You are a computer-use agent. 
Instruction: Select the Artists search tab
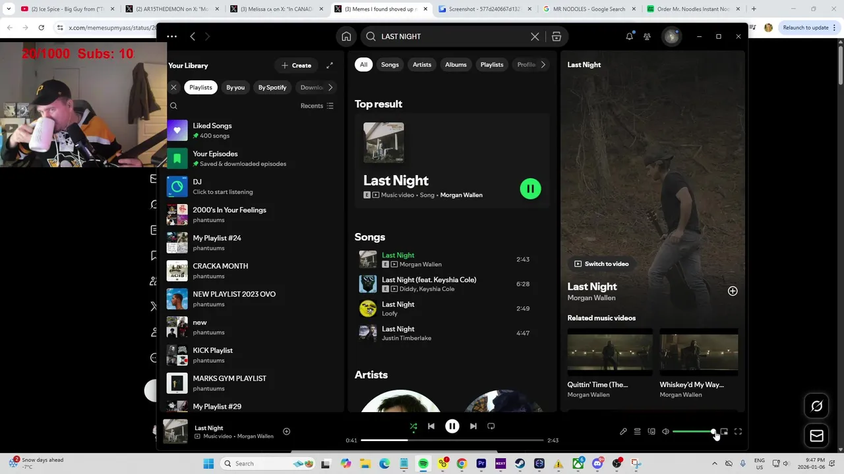pos(422,65)
